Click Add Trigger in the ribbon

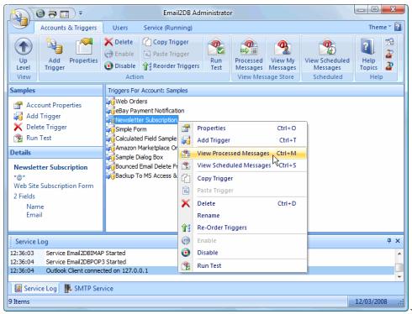[55, 54]
